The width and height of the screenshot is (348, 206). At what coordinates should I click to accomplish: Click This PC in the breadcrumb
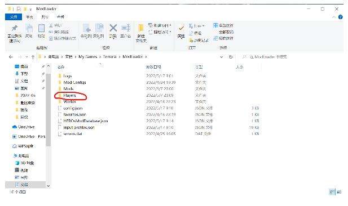(x=53, y=57)
